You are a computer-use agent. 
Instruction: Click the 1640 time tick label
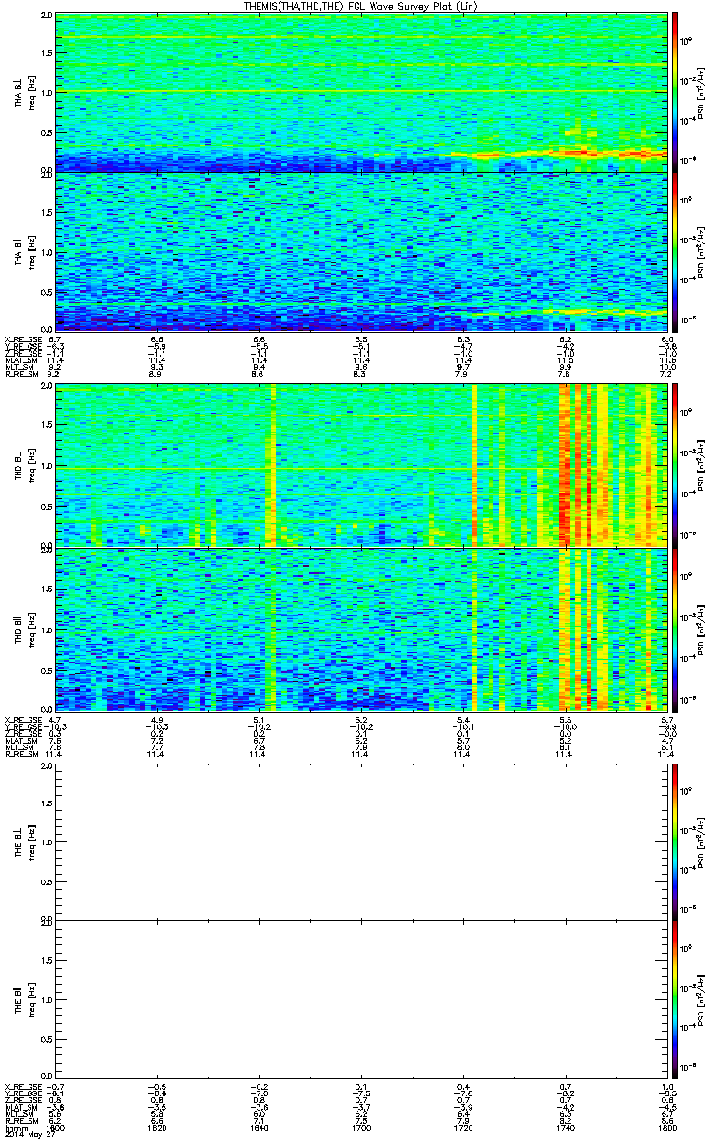tap(259, 1128)
